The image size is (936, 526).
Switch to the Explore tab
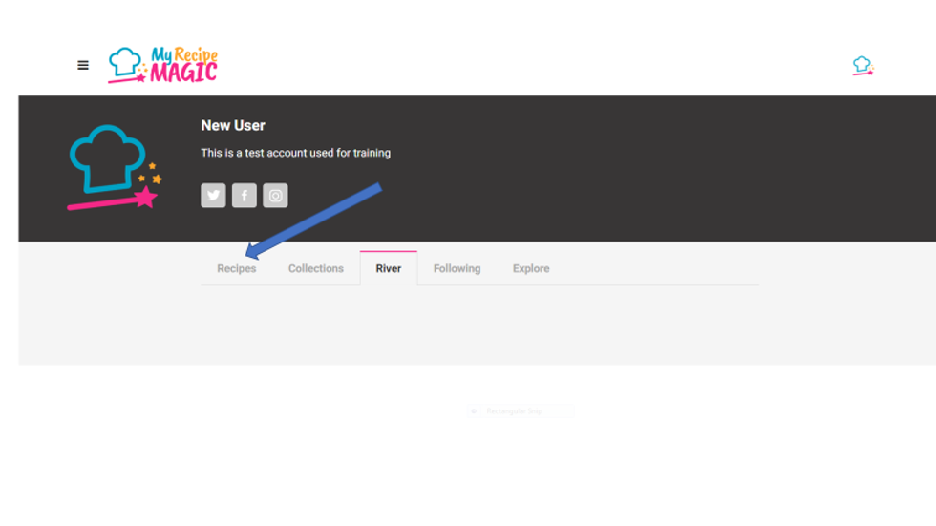[x=530, y=269]
